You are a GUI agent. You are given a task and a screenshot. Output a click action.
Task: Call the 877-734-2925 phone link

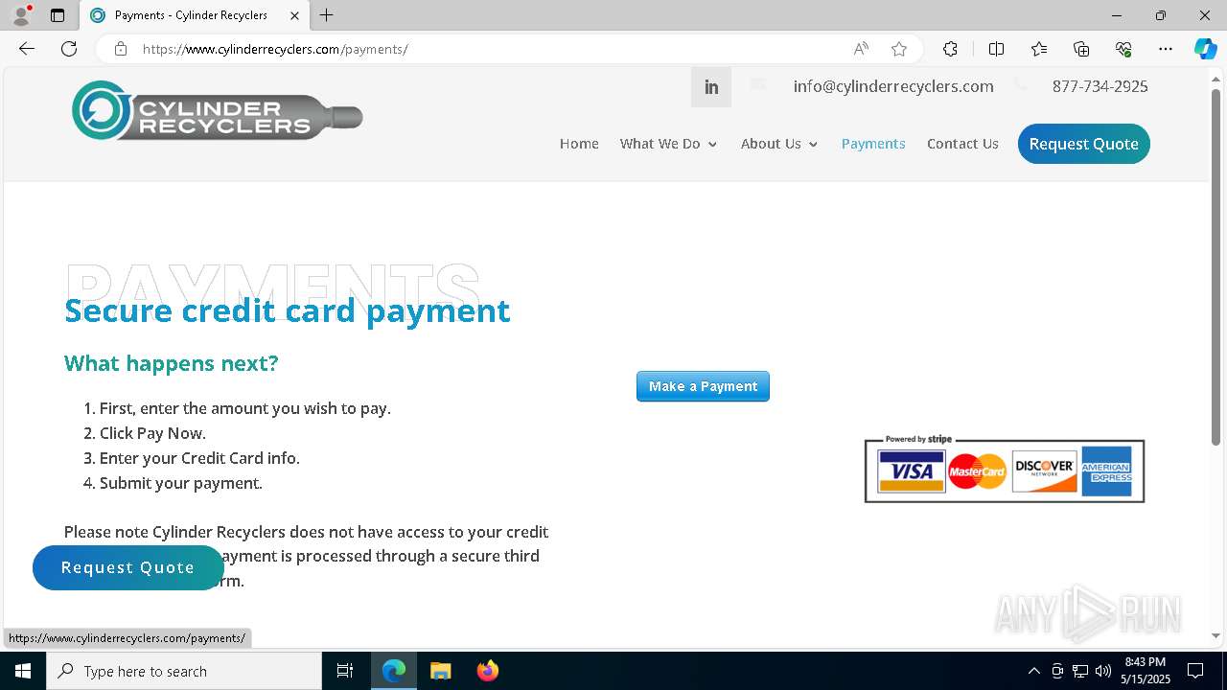pyautogui.click(x=1100, y=86)
